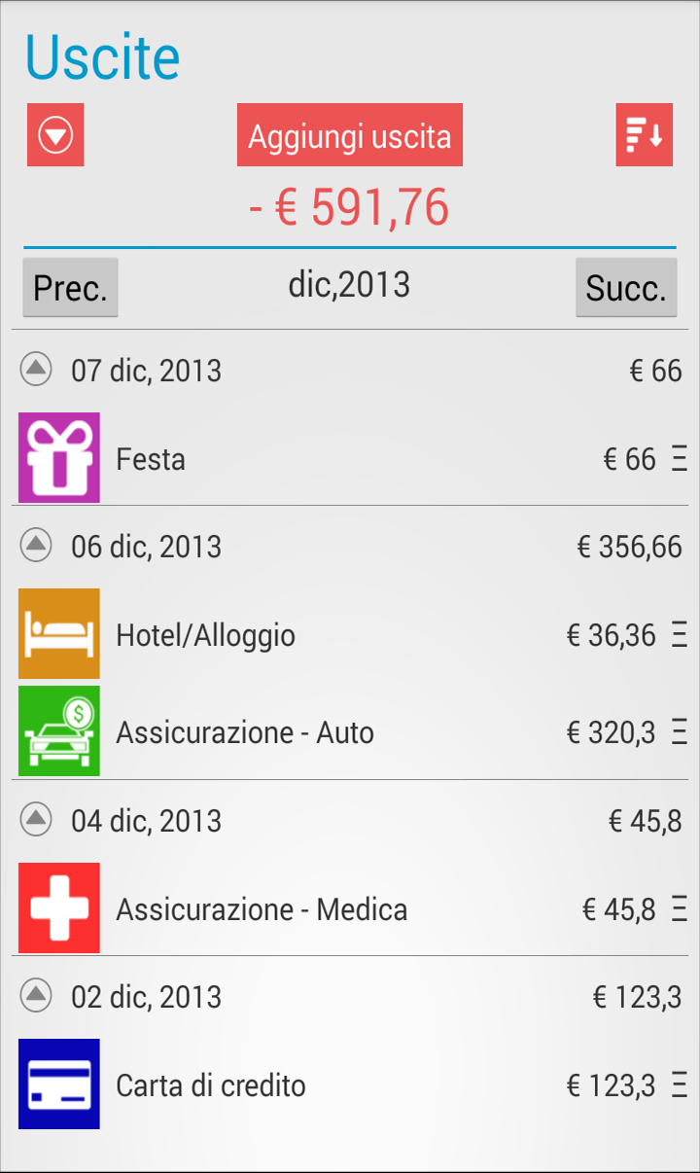Select the Carta di credito card icon
This screenshot has height=1173, width=700.
[59, 1084]
